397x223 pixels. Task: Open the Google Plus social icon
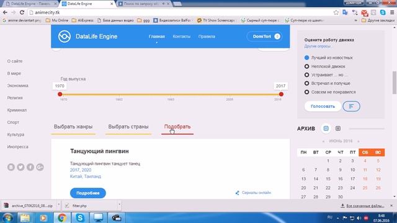click(x=40, y=167)
